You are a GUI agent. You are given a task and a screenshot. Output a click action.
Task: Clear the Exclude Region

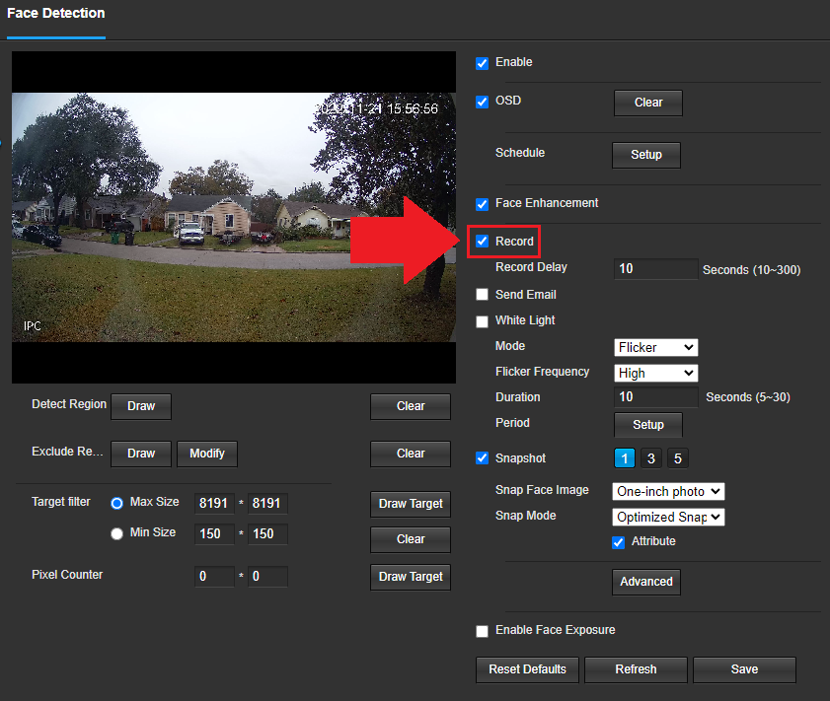(x=411, y=455)
